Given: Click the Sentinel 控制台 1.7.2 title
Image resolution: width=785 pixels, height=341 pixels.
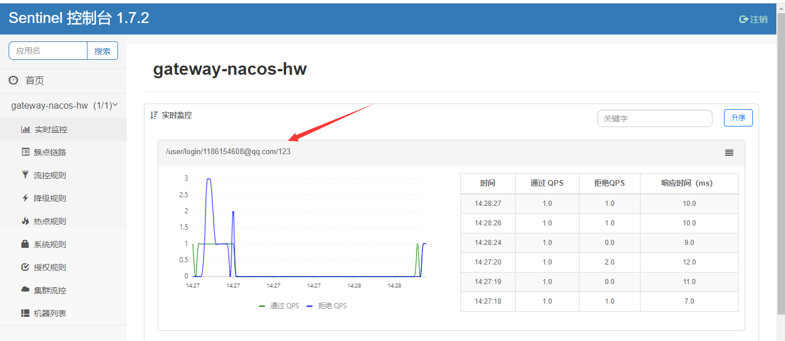Looking at the screenshot, I should (x=79, y=18).
